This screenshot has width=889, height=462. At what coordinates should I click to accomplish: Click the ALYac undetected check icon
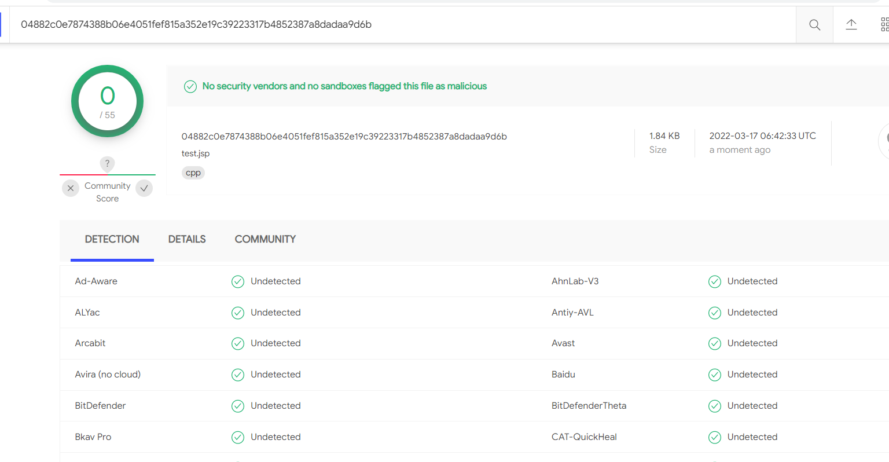pos(238,313)
